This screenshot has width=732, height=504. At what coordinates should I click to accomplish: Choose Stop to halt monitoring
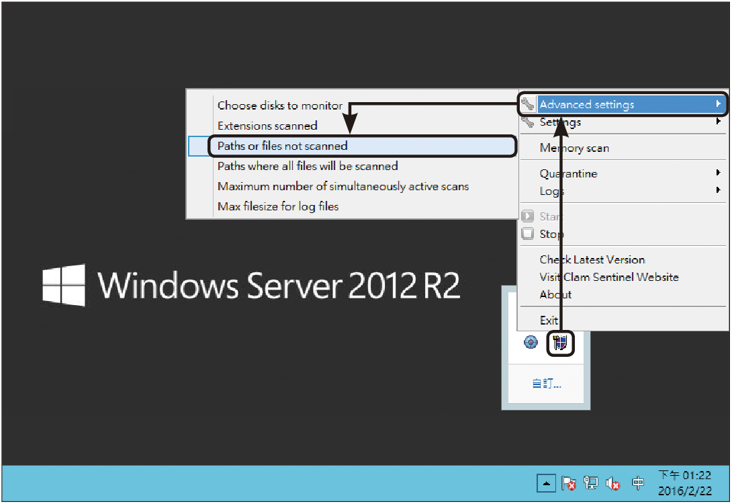(623, 234)
